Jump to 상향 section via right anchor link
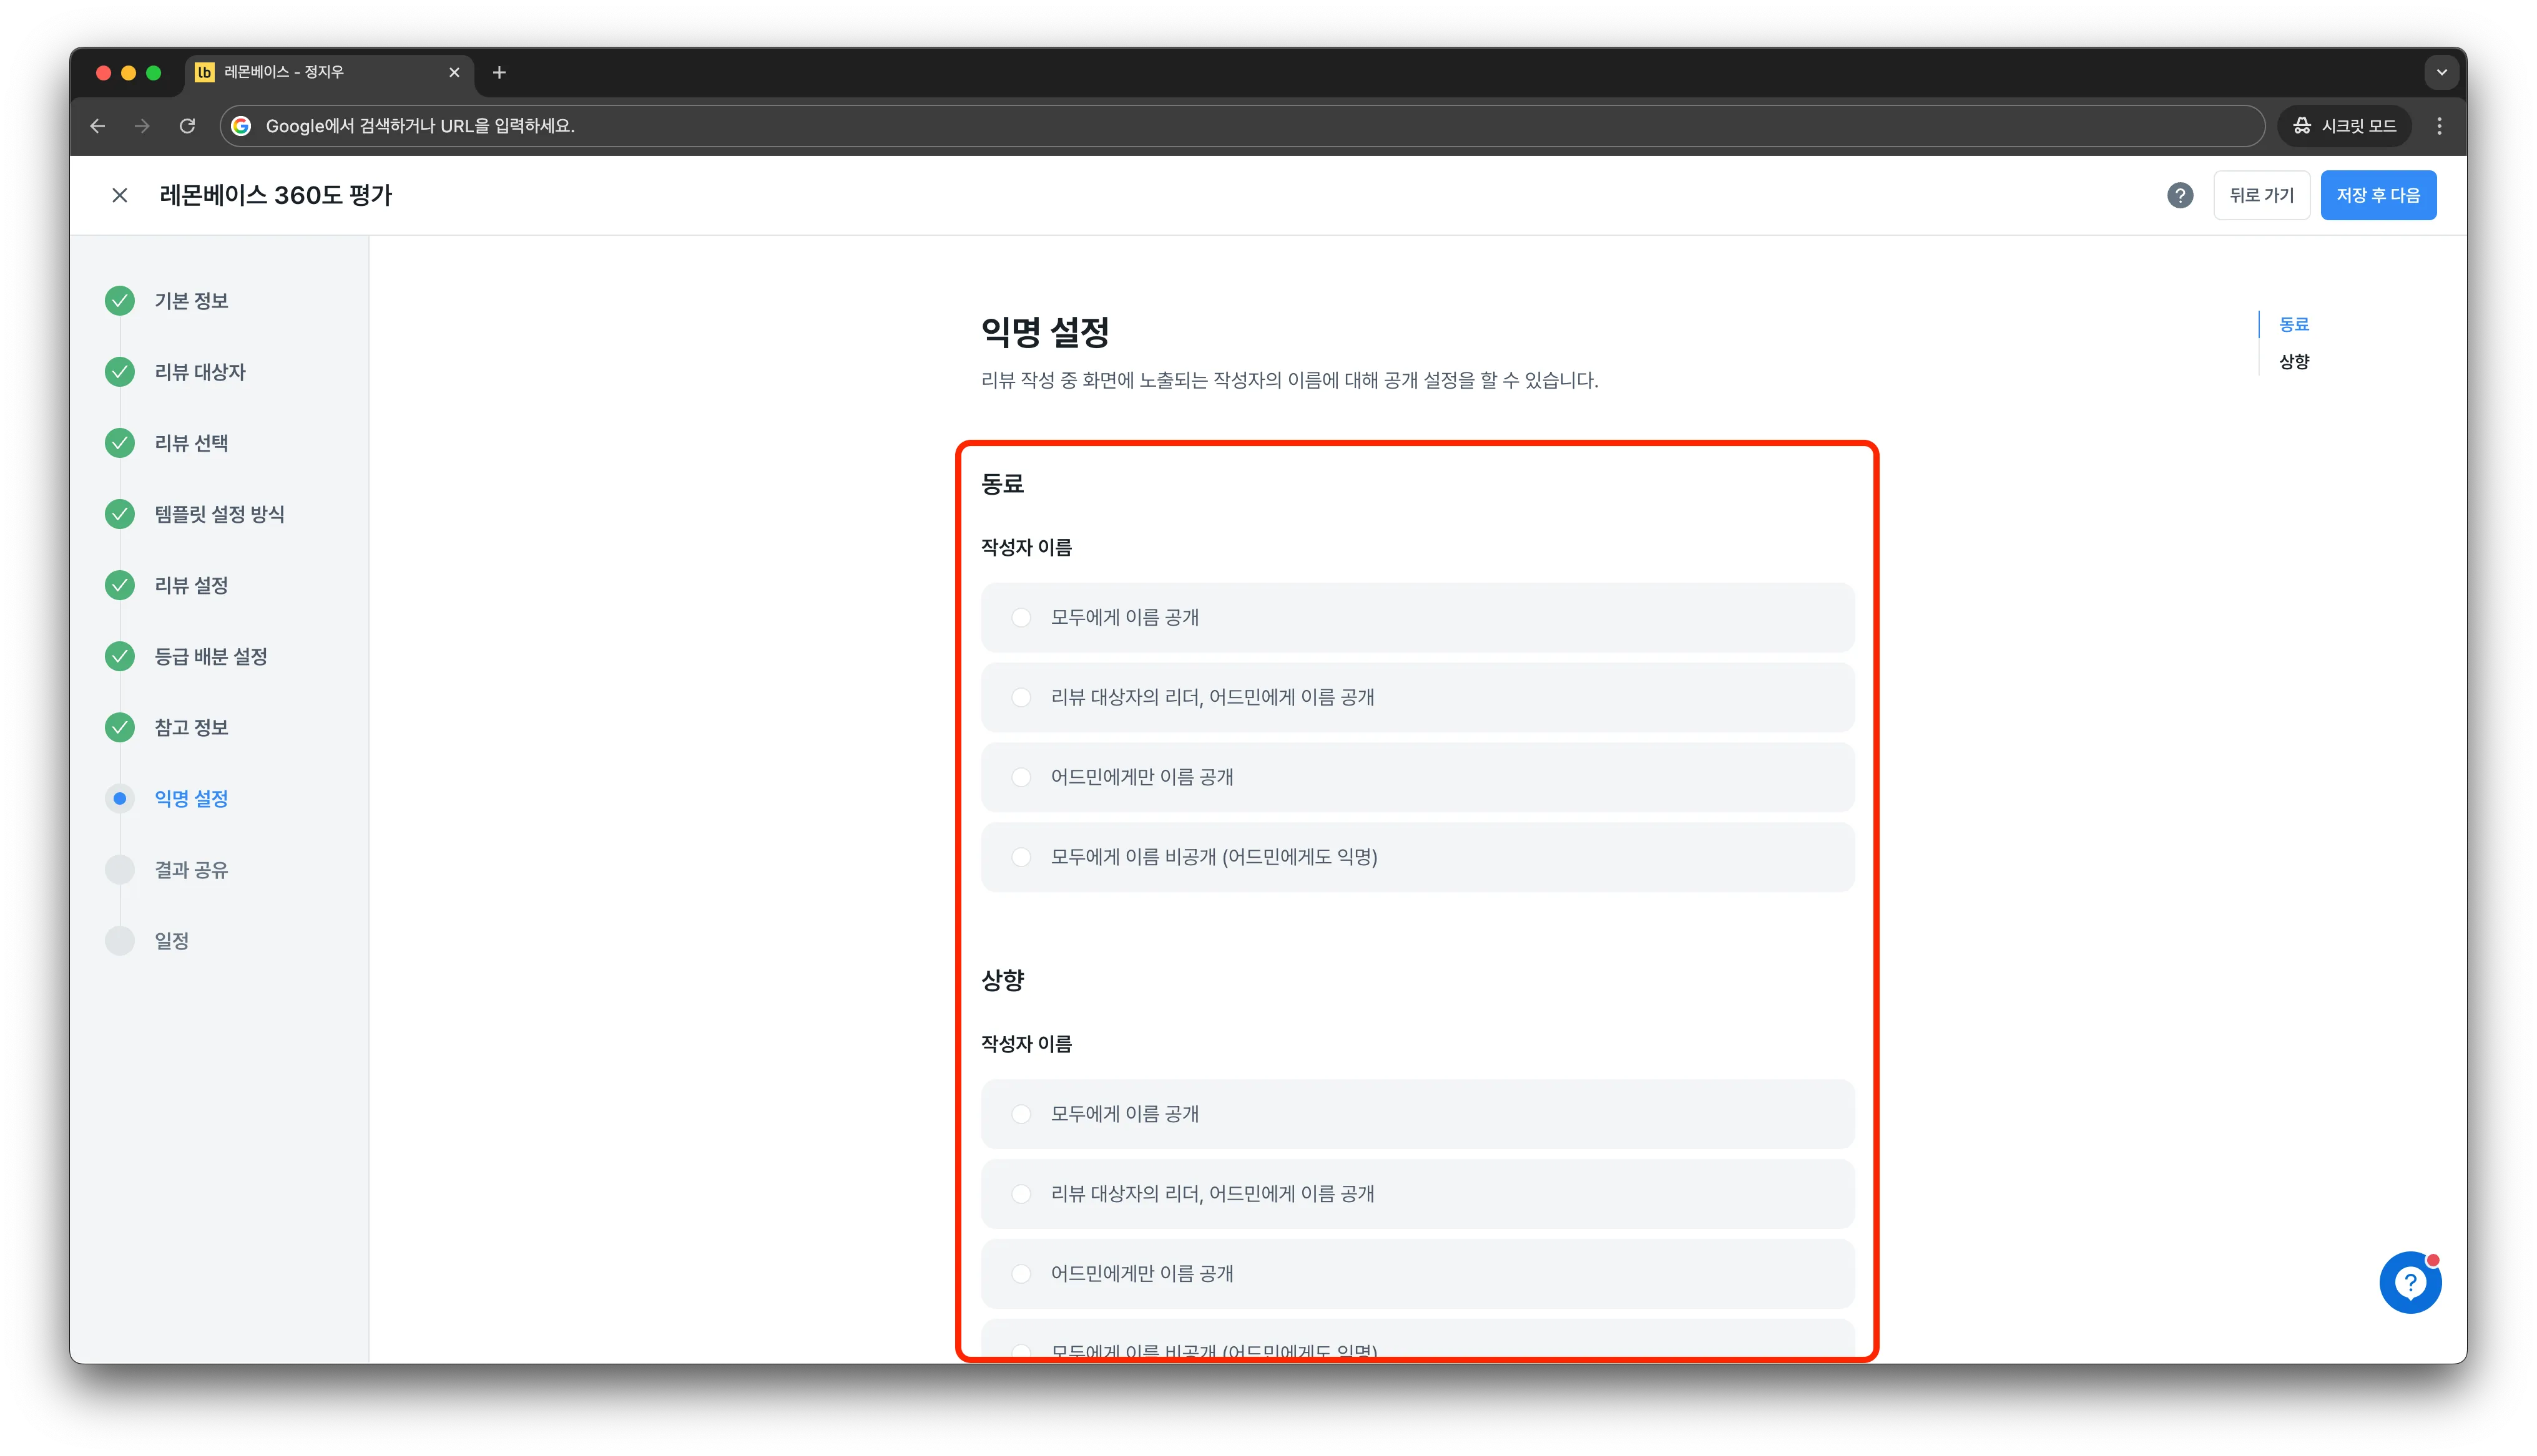 coord(2293,361)
